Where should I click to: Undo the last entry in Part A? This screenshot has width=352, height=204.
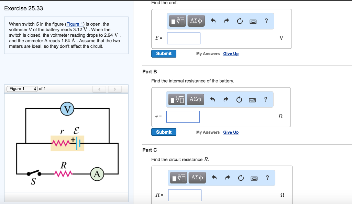[213, 21]
